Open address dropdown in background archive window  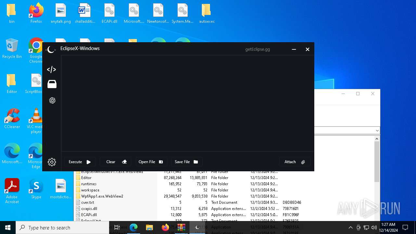click(x=377, y=131)
